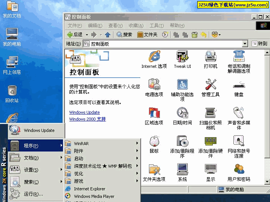Expand the 附件 submenu
Screen dimensions: 270x202
click(x=102, y=151)
